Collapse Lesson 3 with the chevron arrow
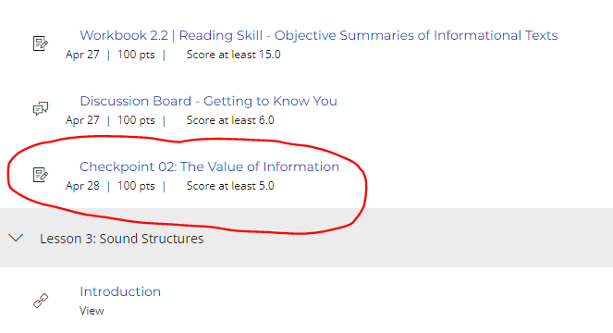613x333 pixels. [16, 238]
